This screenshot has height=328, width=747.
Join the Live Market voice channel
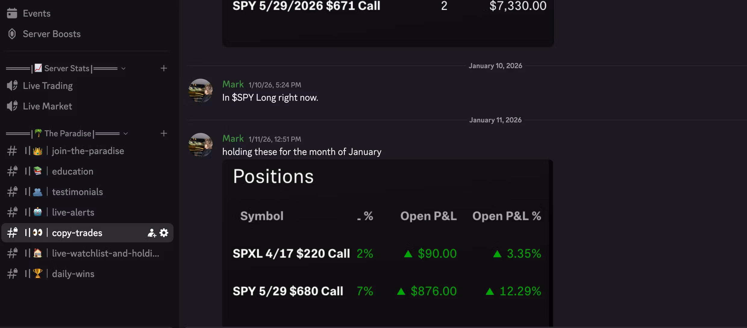pos(47,106)
